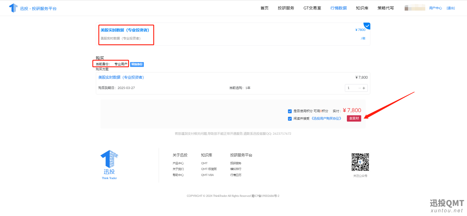Open the 投研服务 menu item
Image resolution: width=467 pixels, height=216 pixels.
click(x=286, y=8)
